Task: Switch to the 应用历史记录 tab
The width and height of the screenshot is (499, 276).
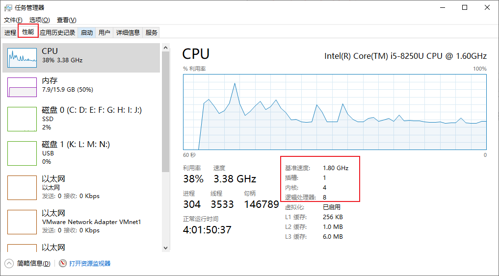Action: [57, 33]
